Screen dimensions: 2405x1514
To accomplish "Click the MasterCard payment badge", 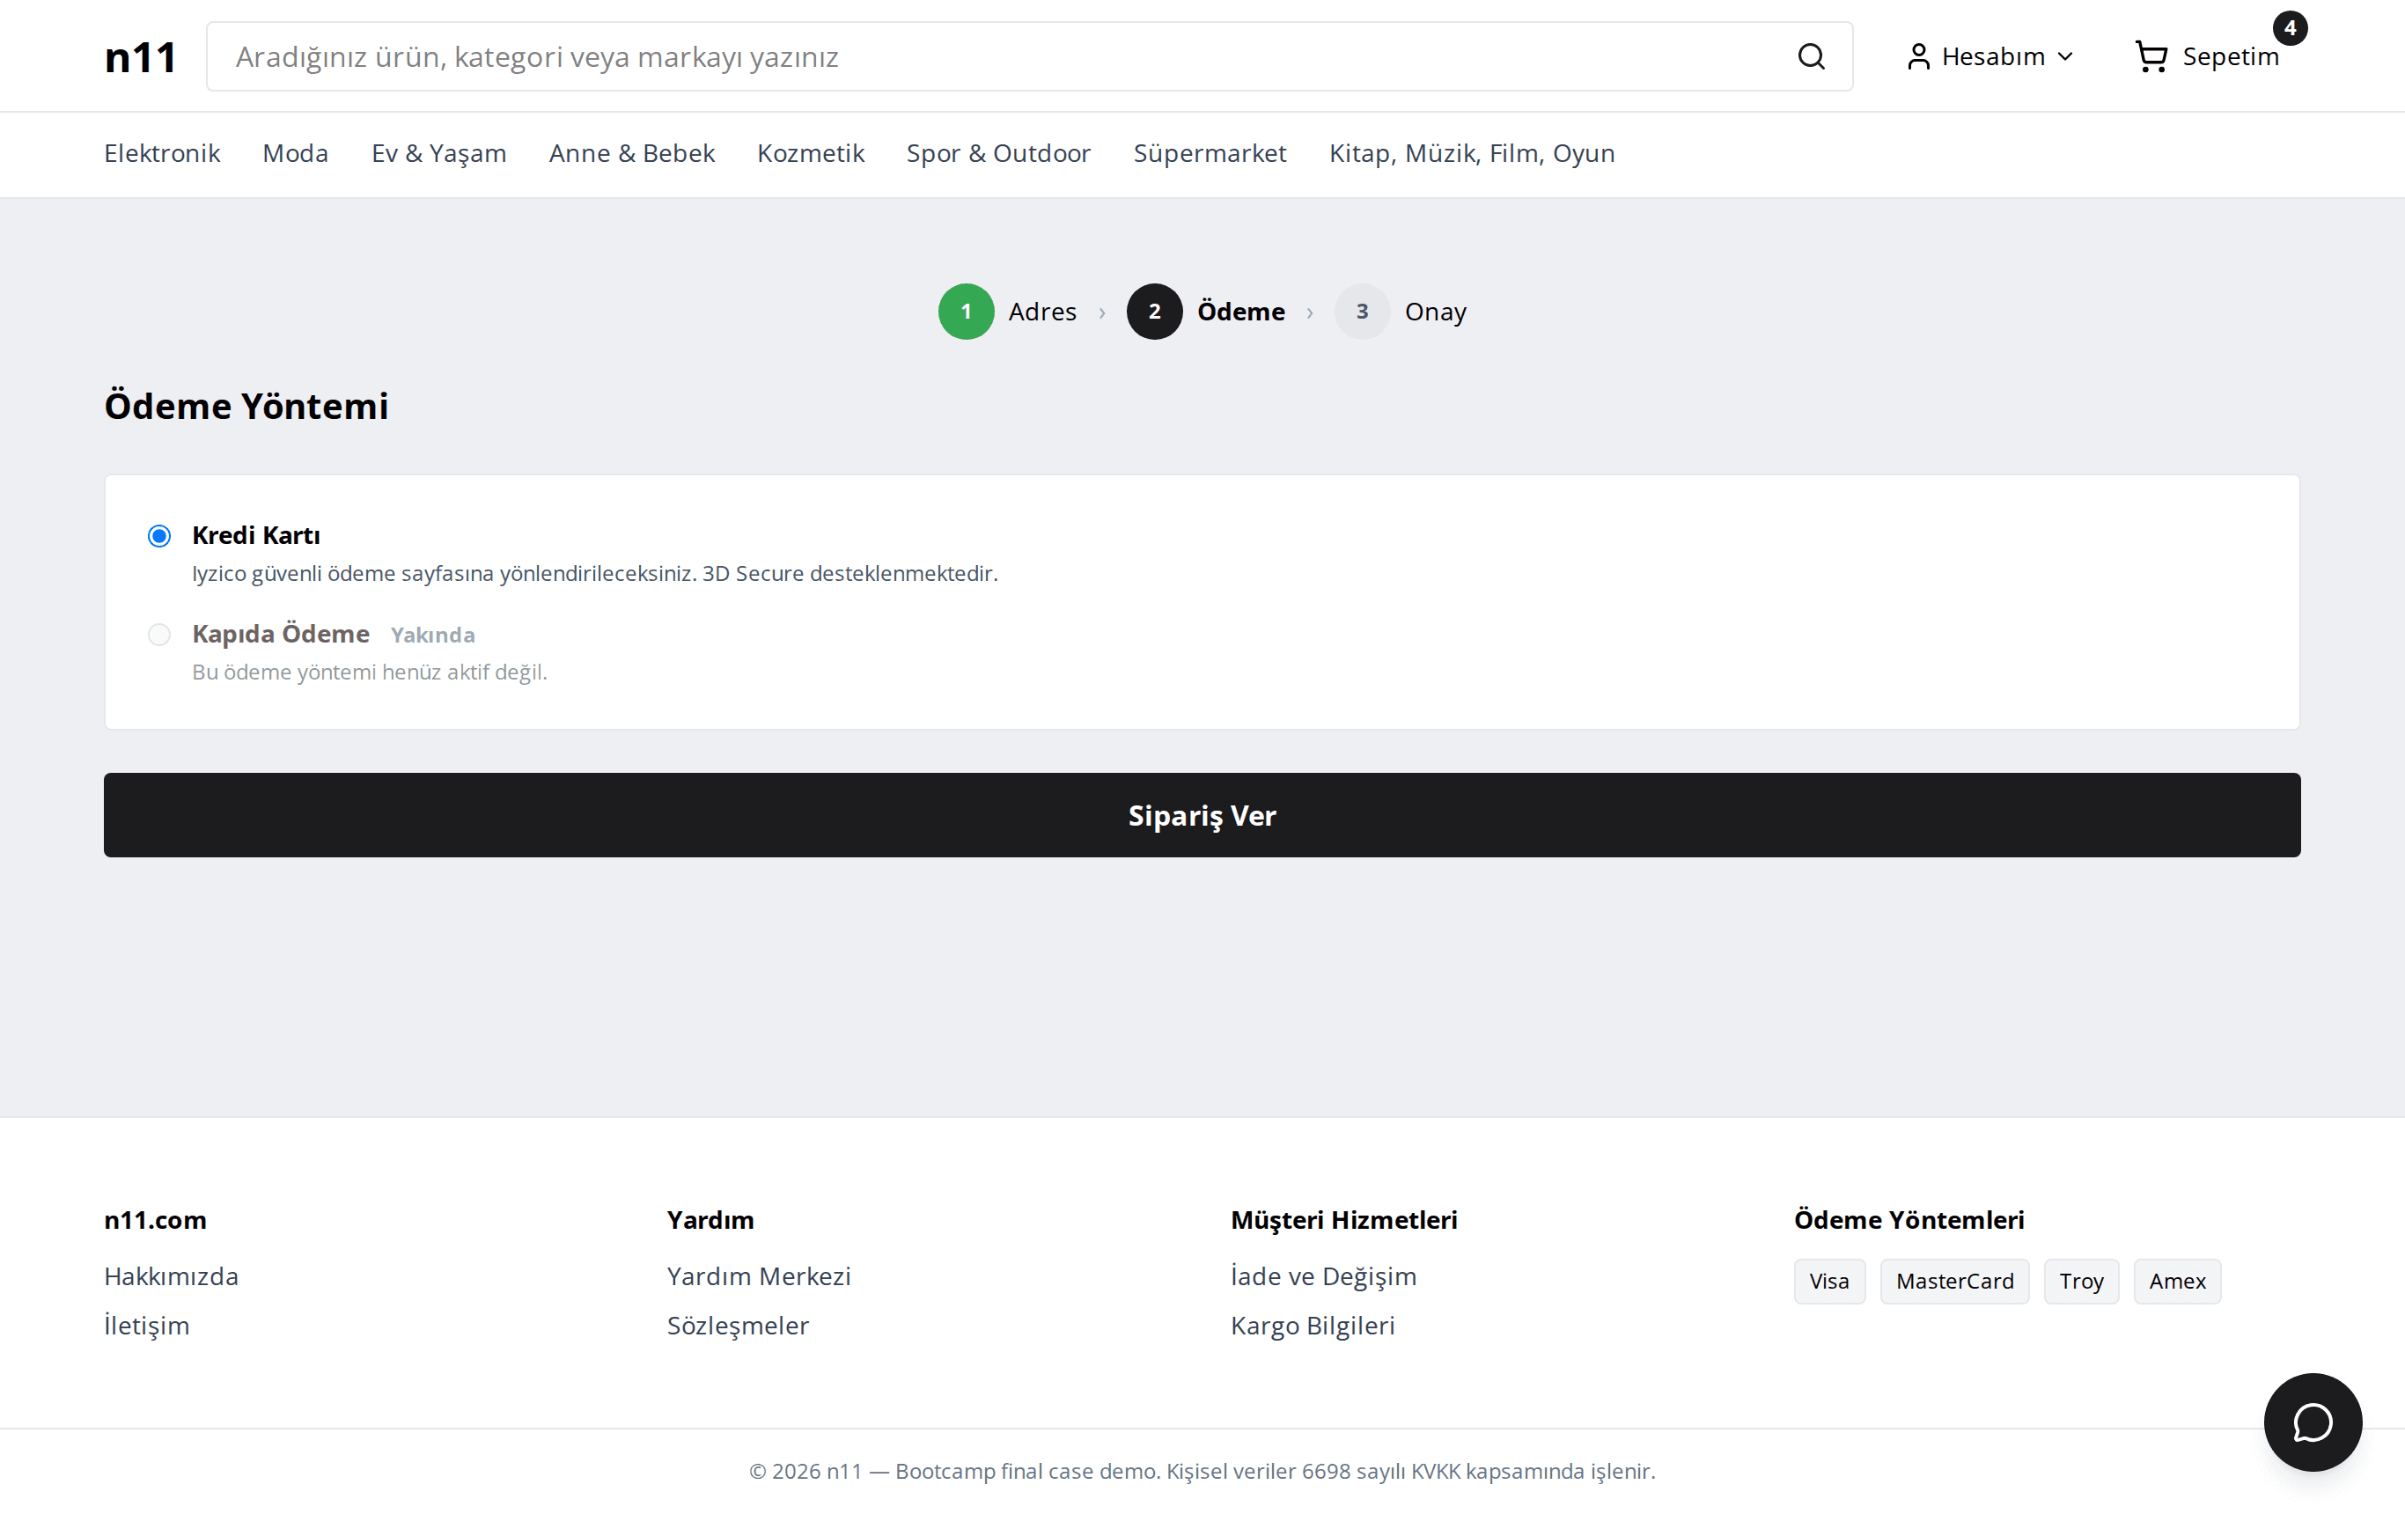I will [x=1953, y=1281].
